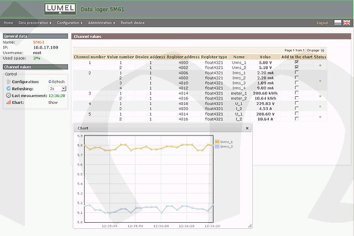Select Restart device in the menu bar
The width and height of the screenshot is (354, 236).
click(133, 23)
